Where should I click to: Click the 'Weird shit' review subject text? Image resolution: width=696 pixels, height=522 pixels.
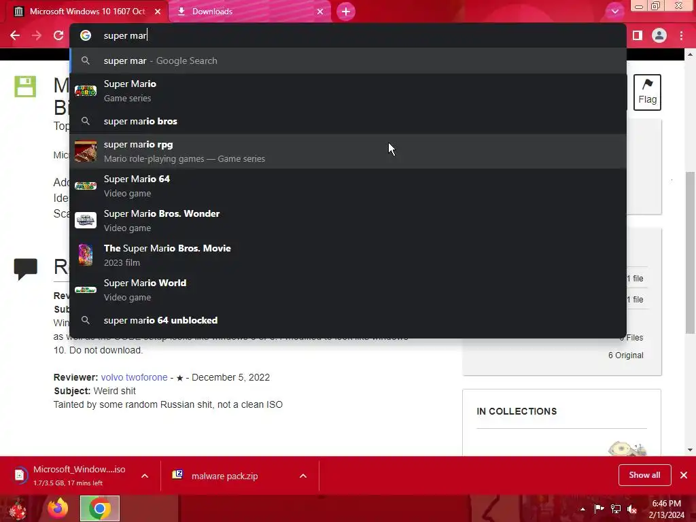[114, 391]
